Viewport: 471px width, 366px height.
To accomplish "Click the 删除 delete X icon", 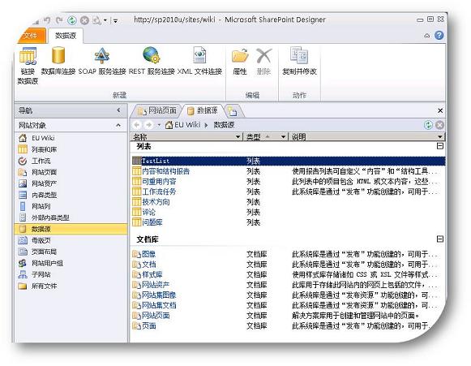I will click(x=263, y=56).
